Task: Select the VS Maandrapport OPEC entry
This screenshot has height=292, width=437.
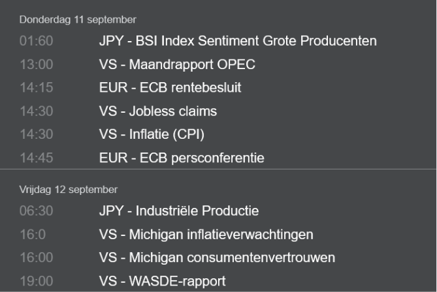Action: click(177, 65)
